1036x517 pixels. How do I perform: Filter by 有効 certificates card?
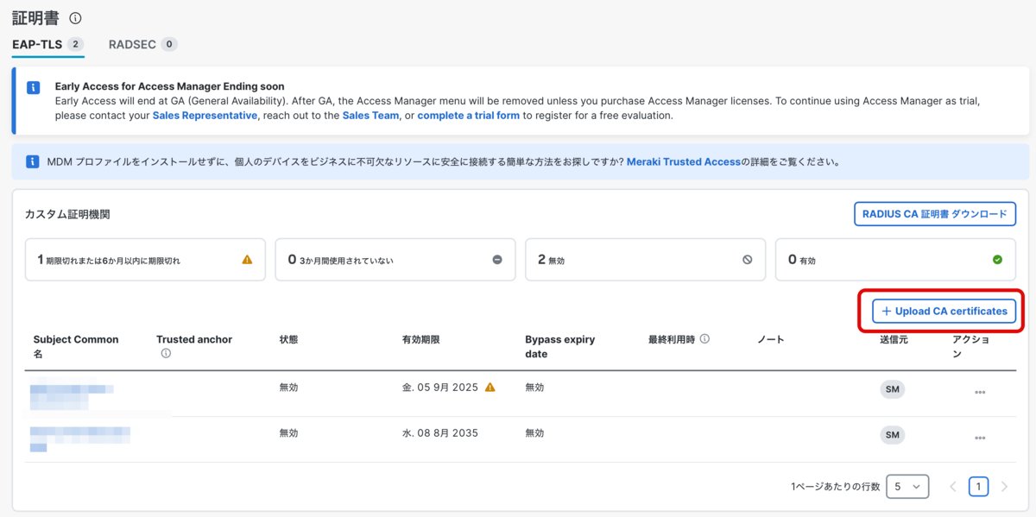895,260
